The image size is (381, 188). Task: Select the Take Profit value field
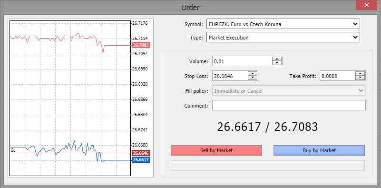coord(338,76)
